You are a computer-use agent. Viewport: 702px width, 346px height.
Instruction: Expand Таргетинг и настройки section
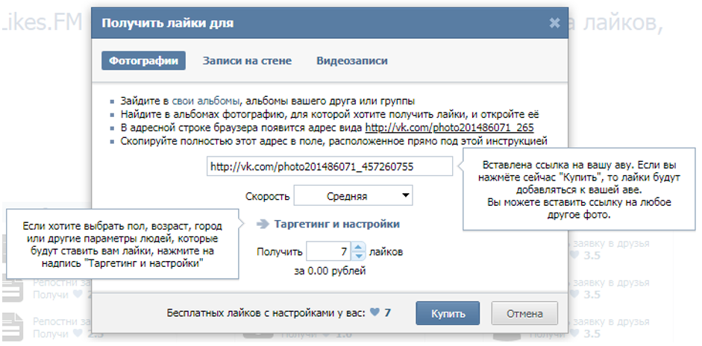336,224
